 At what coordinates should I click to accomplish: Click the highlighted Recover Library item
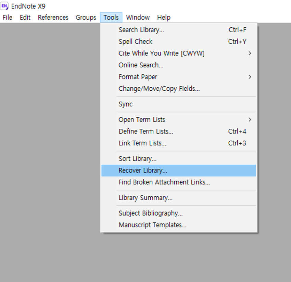[x=179, y=170]
